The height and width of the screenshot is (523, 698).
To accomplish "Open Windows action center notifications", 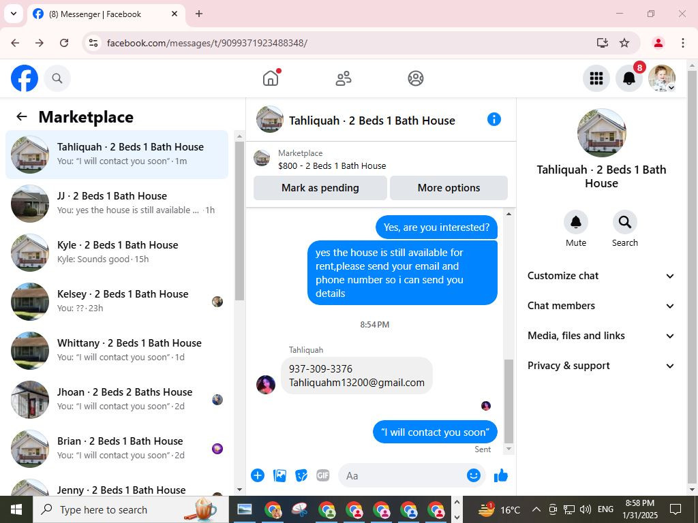I will tap(676, 509).
